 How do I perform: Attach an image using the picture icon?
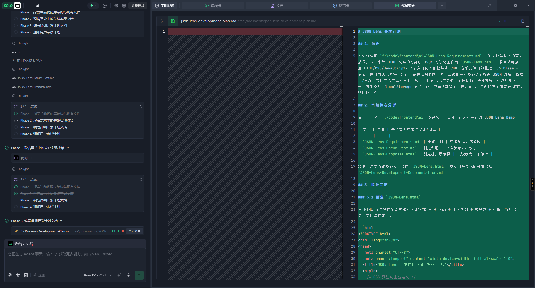tap(26, 275)
